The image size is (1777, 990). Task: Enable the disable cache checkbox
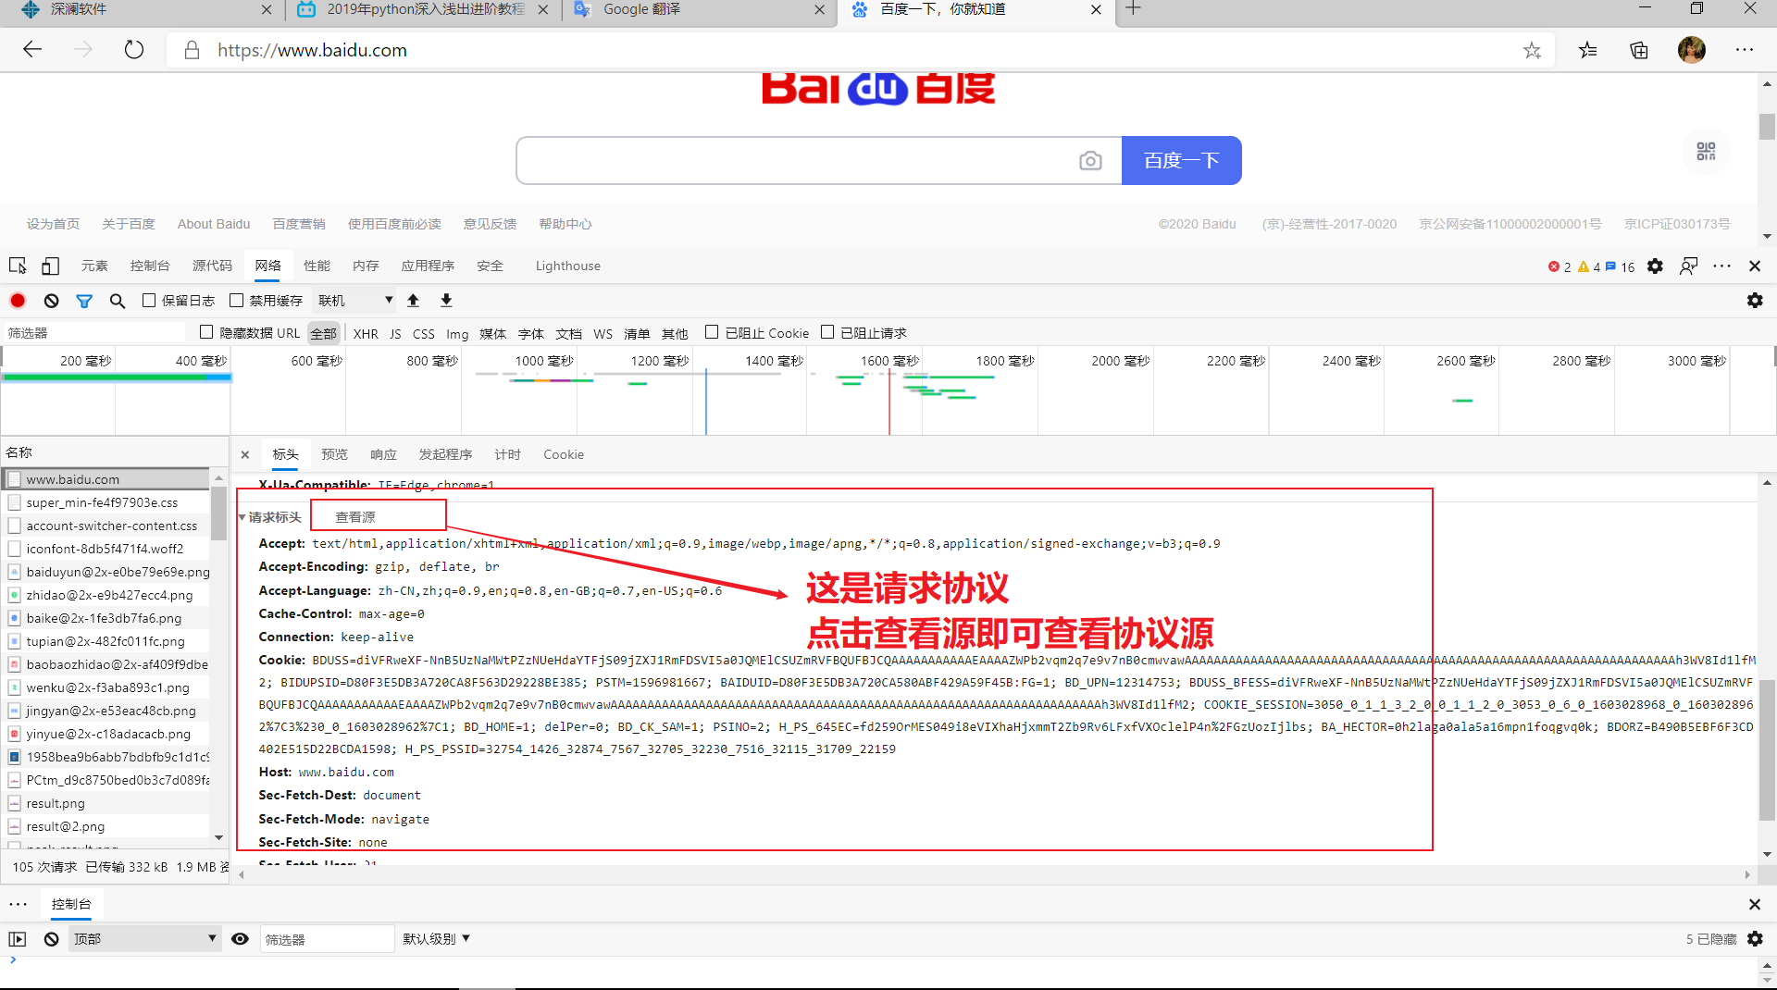237,301
